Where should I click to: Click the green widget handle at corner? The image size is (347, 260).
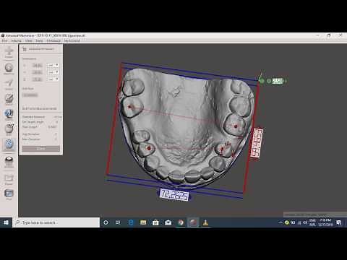[262, 81]
